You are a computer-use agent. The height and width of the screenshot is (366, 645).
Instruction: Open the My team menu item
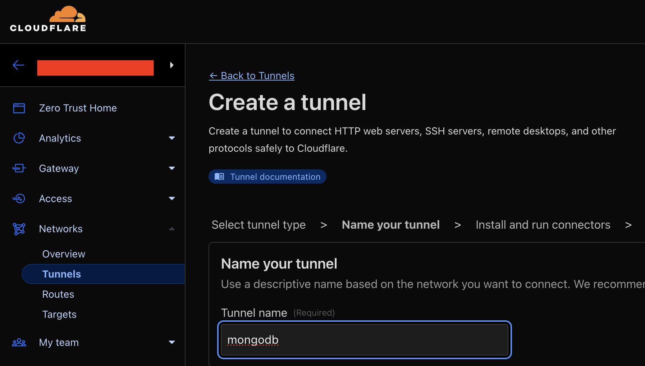point(59,342)
